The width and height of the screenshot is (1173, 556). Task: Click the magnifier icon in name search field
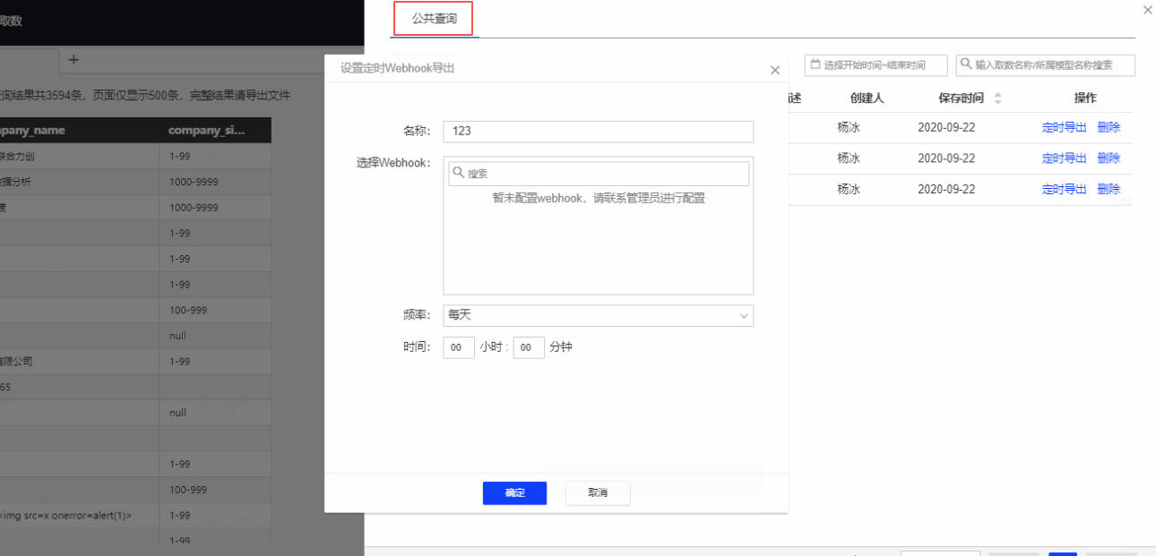[x=967, y=64]
